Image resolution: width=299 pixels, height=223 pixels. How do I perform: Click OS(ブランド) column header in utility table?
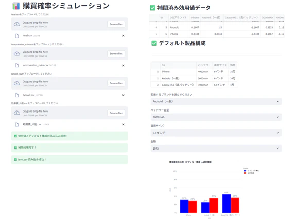click(x=179, y=17)
